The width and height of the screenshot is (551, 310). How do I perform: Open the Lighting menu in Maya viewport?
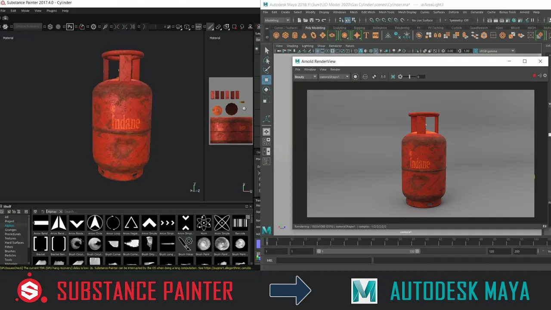point(308,46)
